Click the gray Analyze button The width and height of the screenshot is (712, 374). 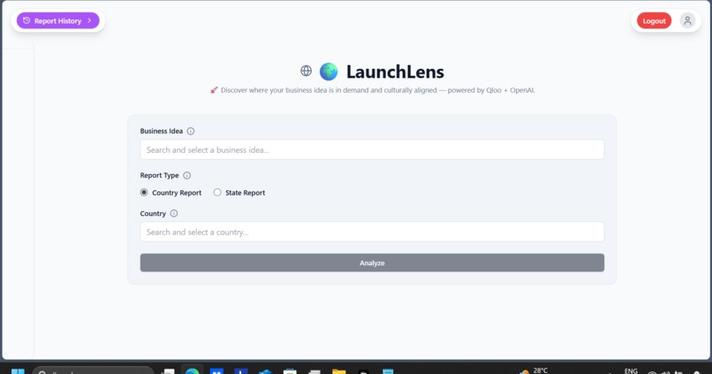pyautogui.click(x=372, y=263)
